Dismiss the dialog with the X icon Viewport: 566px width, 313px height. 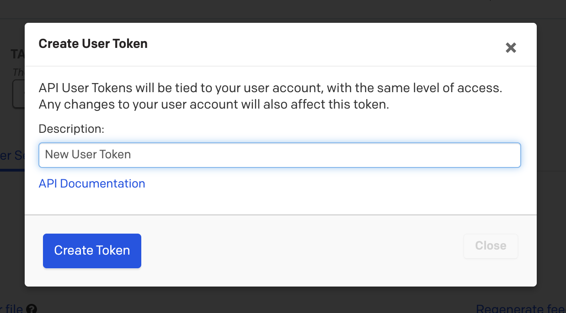[511, 47]
